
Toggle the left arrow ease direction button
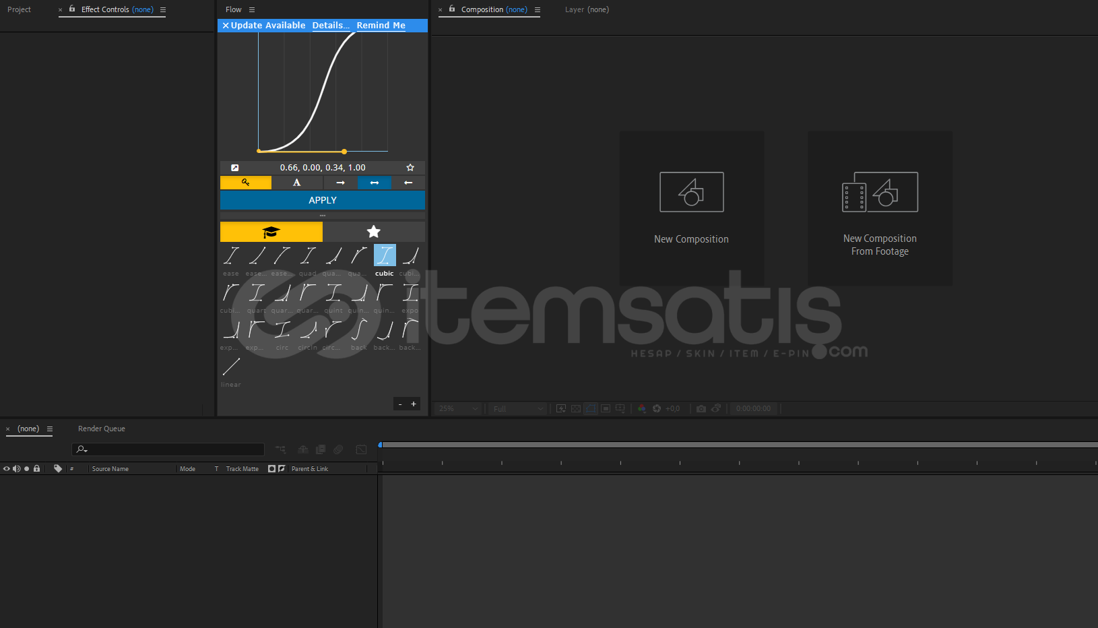[408, 183]
